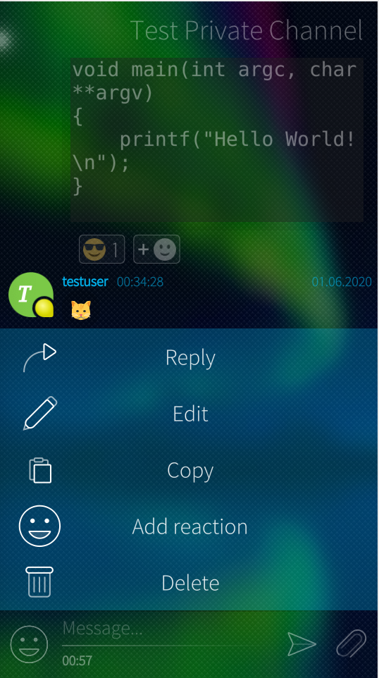379x678 pixels.
Task: Open the emoji picker beside the message field
Action: [x=29, y=644]
